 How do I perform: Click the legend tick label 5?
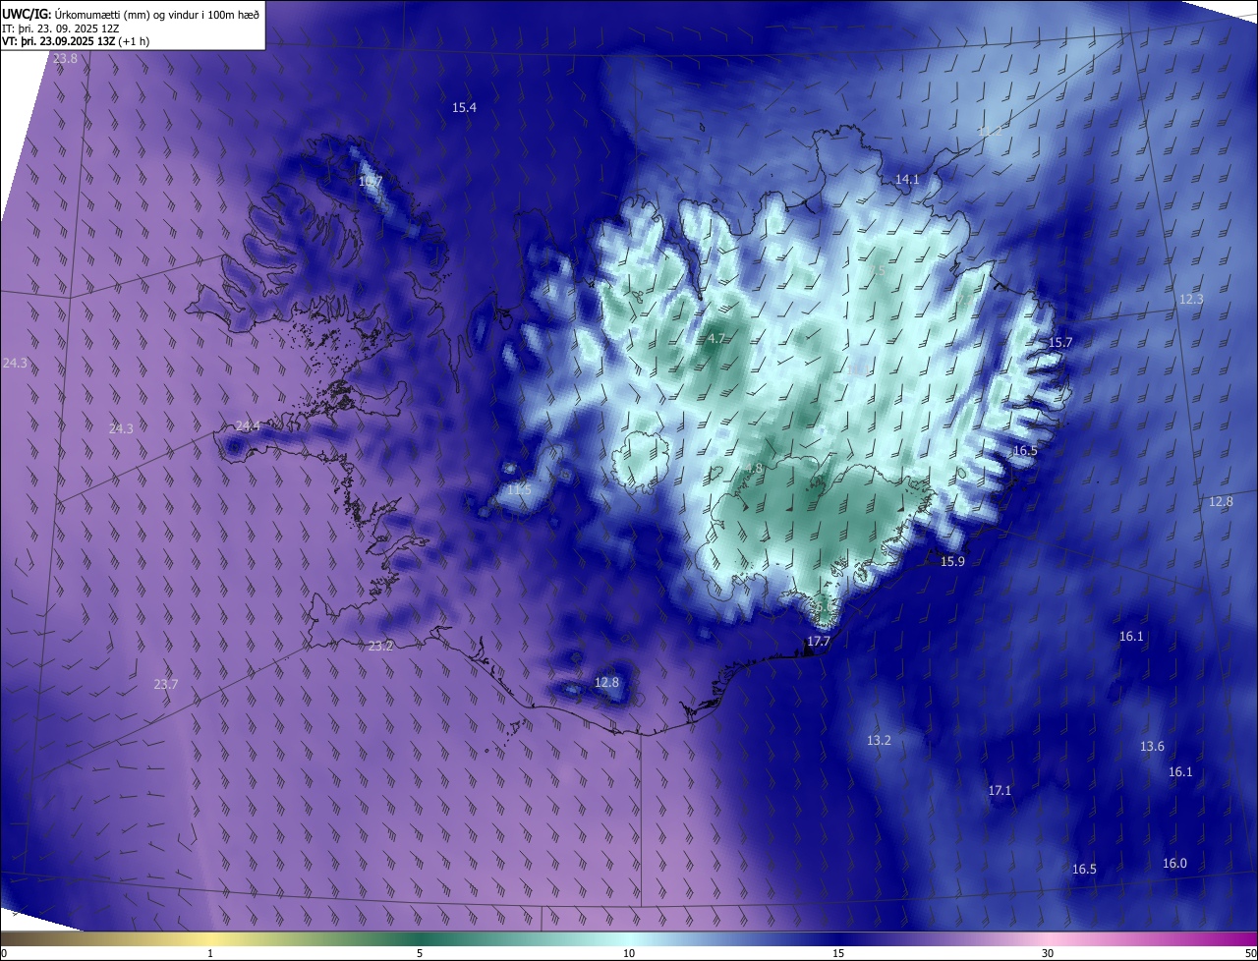coord(420,953)
